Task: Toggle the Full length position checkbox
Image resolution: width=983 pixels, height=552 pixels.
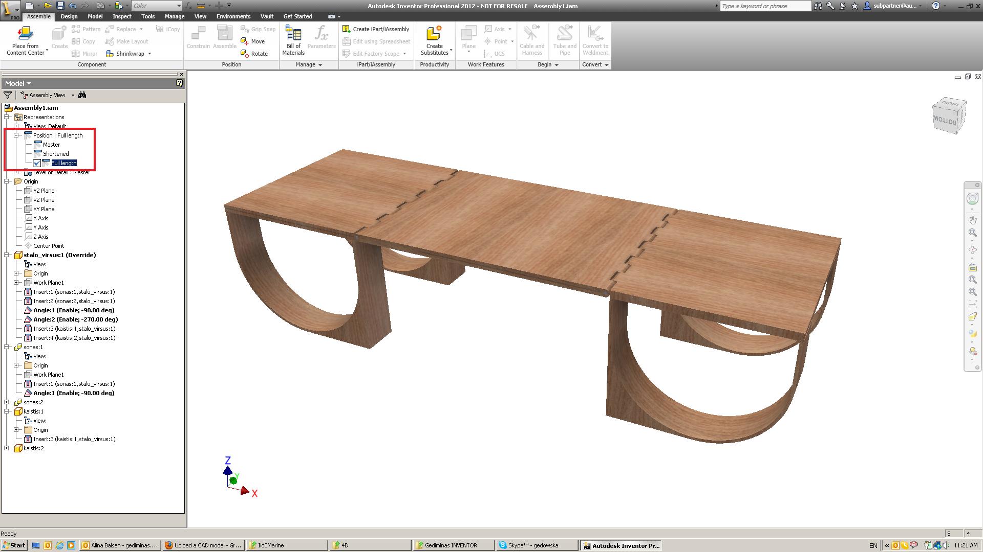Action: coord(37,163)
